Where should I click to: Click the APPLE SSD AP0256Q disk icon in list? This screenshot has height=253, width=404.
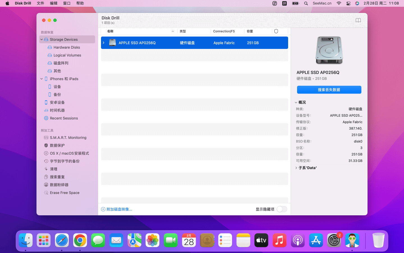(x=113, y=43)
